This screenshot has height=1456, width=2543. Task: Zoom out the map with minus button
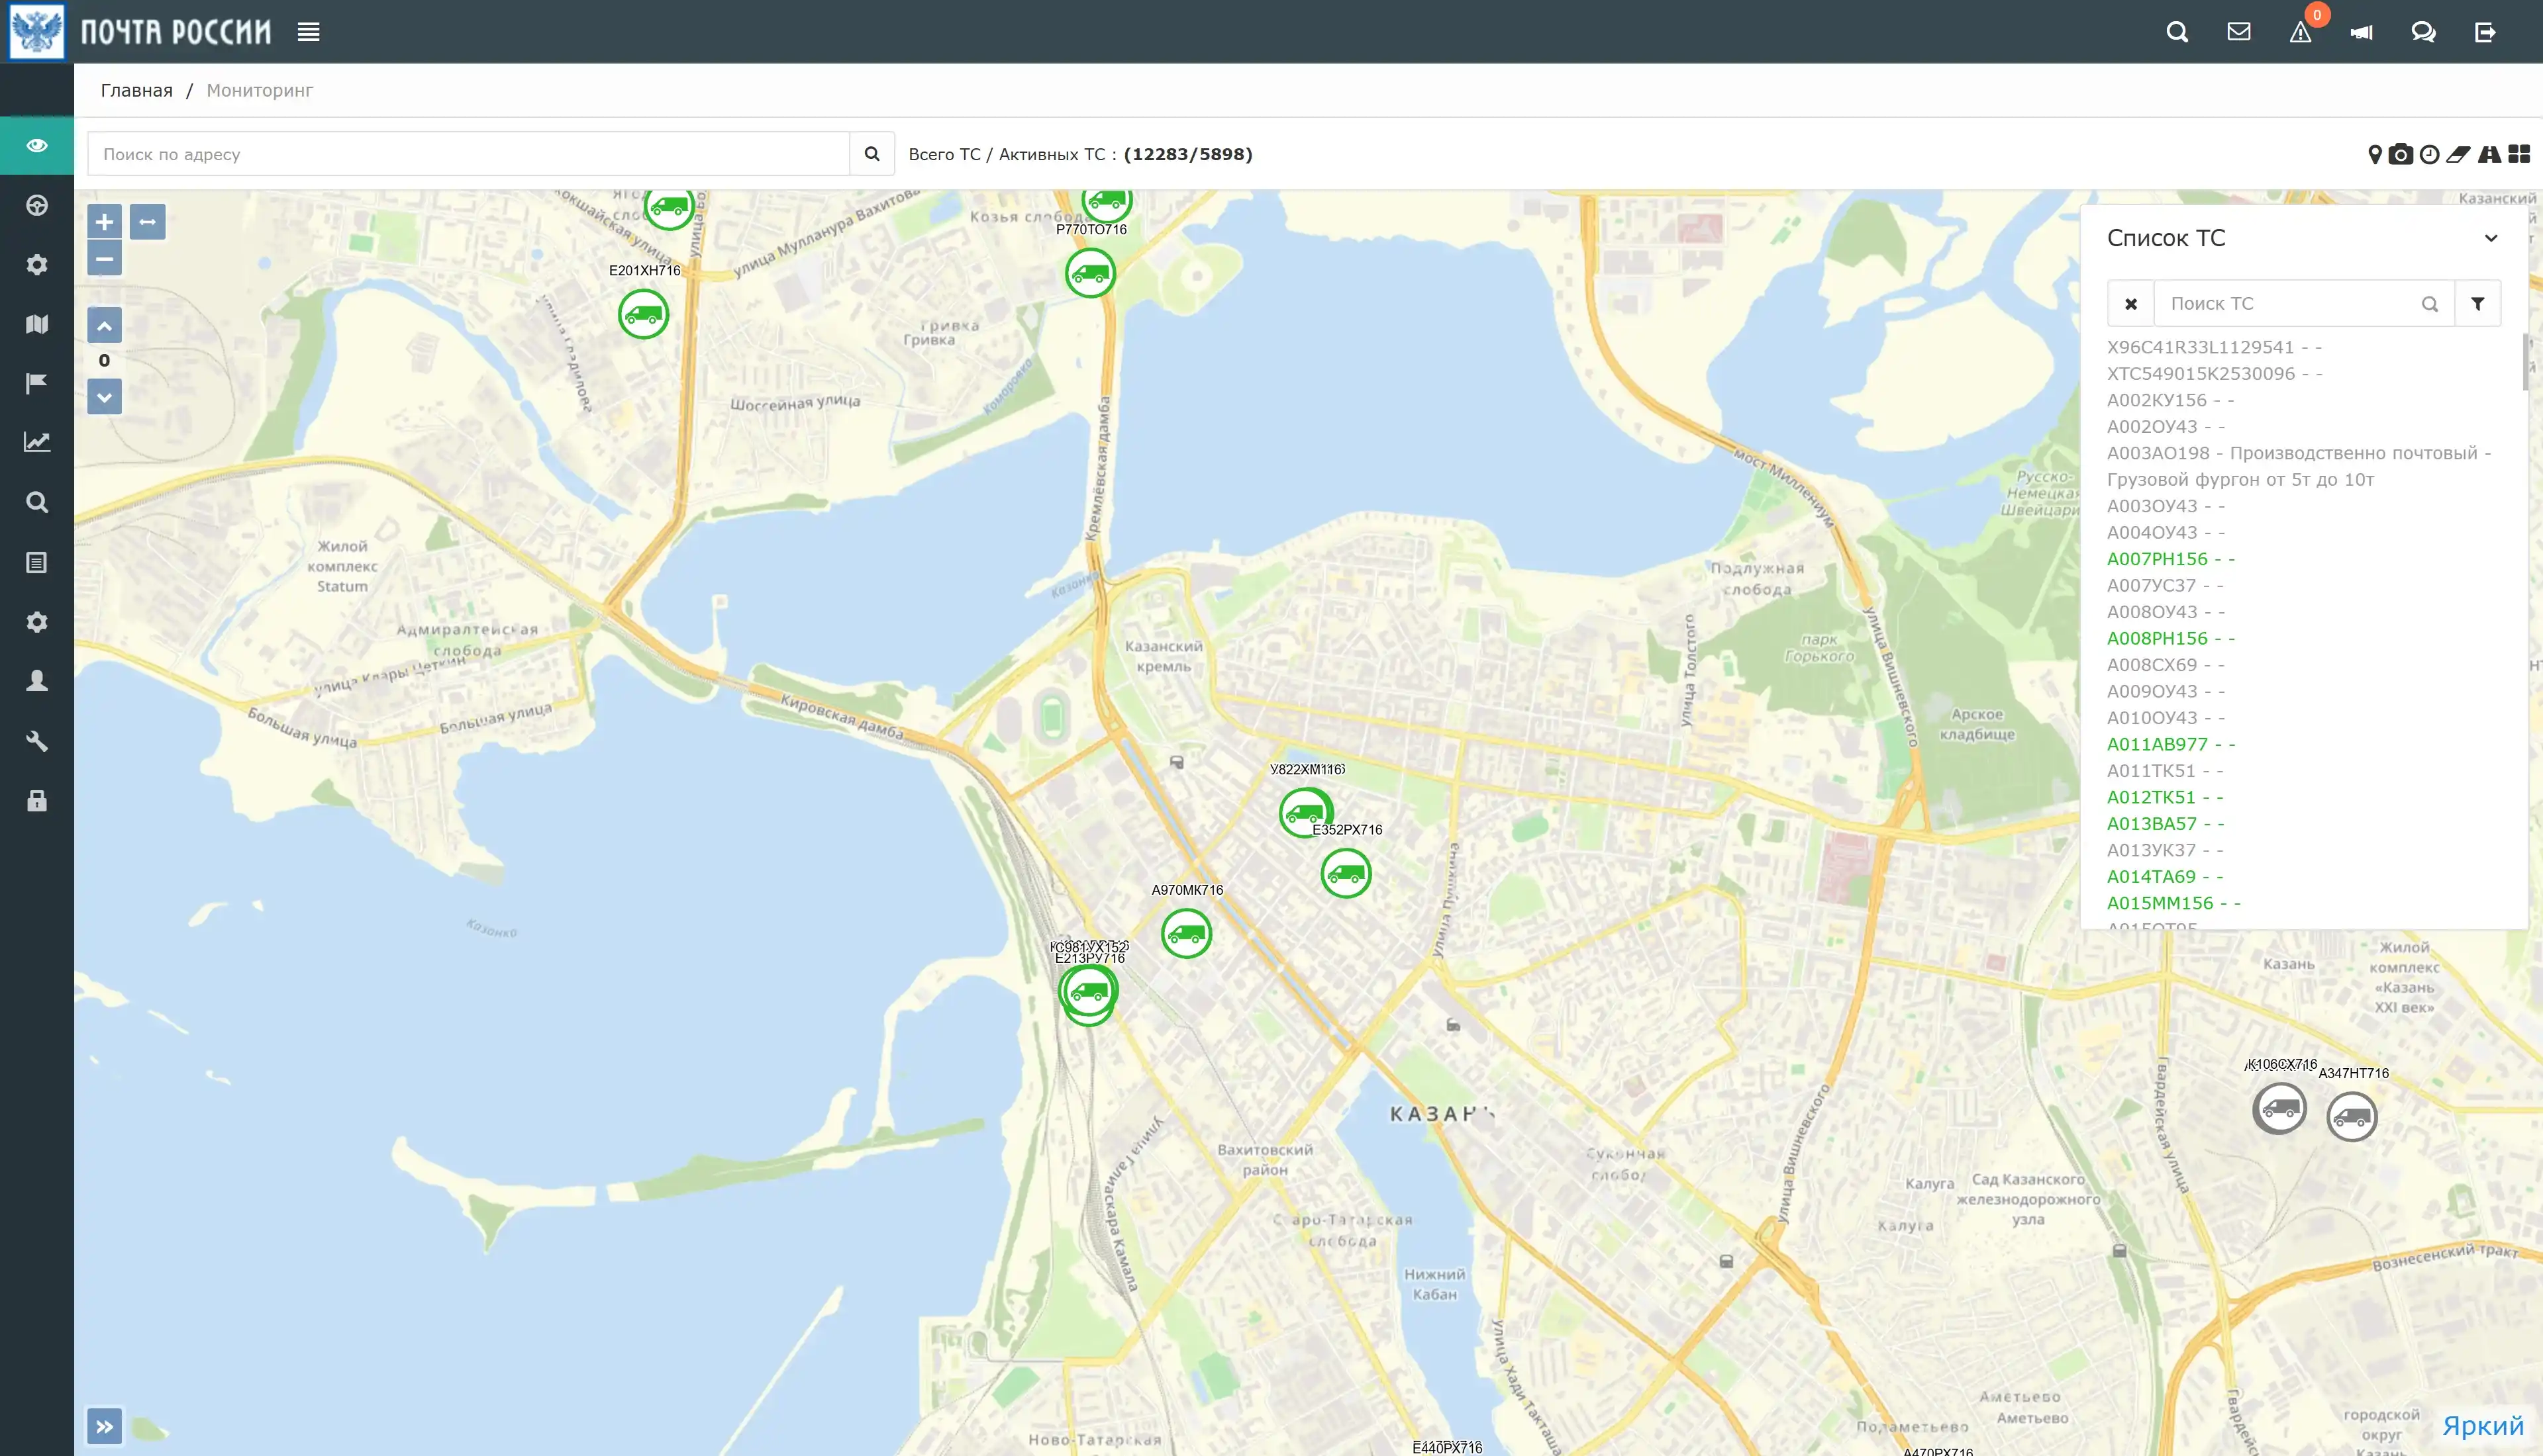click(104, 259)
